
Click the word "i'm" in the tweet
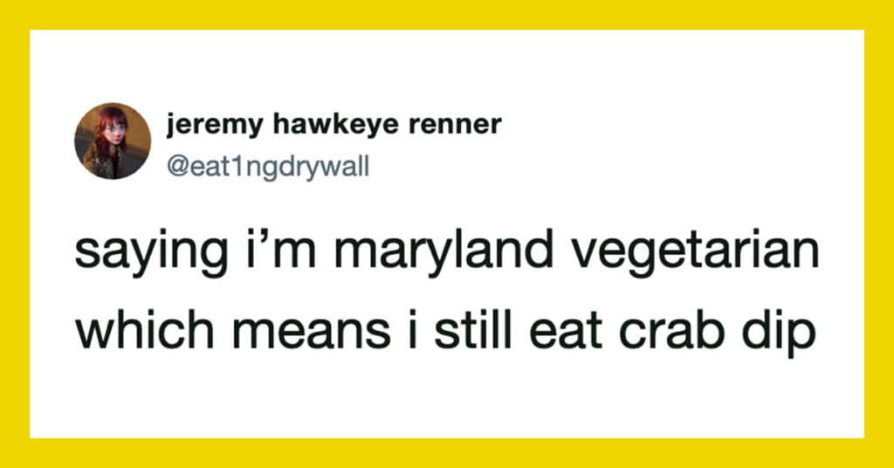(265, 253)
